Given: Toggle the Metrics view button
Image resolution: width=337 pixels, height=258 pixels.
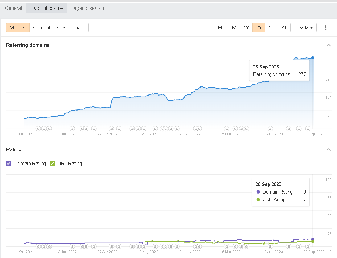Looking at the screenshot, I should tap(18, 28).
